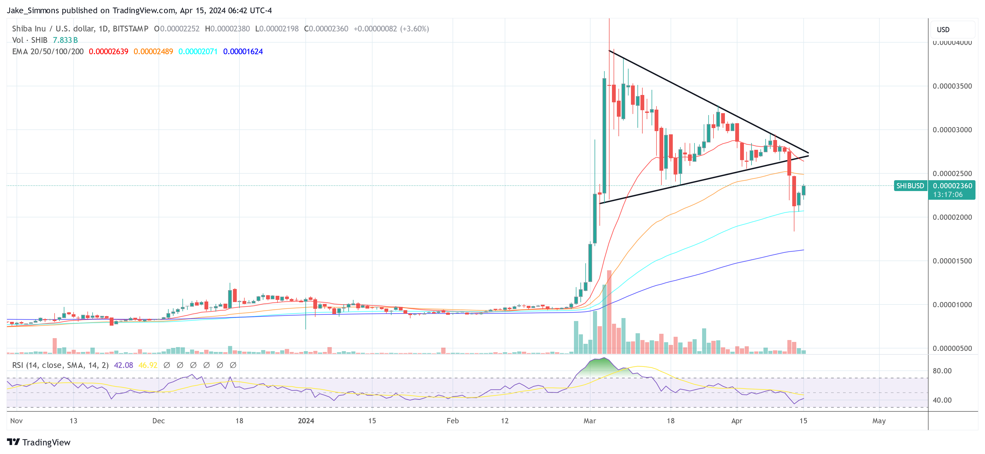Click the TradingView wordmark at bottom left
Viewport: 985px width, 454px height.
pyautogui.click(x=46, y=442)
